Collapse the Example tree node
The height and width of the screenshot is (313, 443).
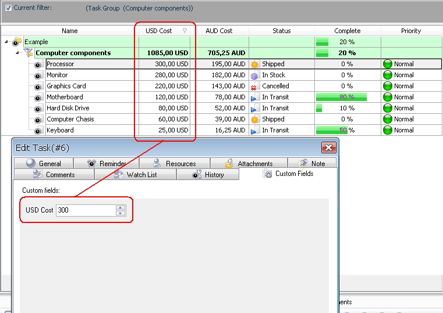[6, 42]
